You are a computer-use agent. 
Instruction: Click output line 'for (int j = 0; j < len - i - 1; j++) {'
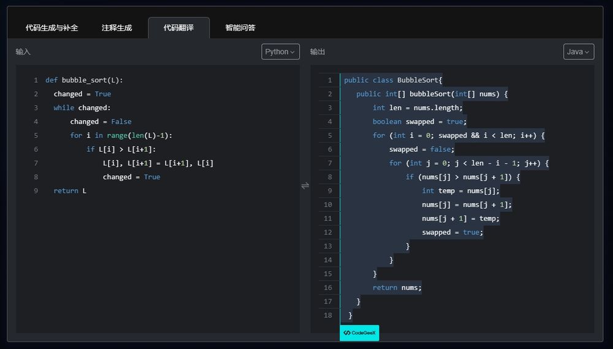coord(469,163)
